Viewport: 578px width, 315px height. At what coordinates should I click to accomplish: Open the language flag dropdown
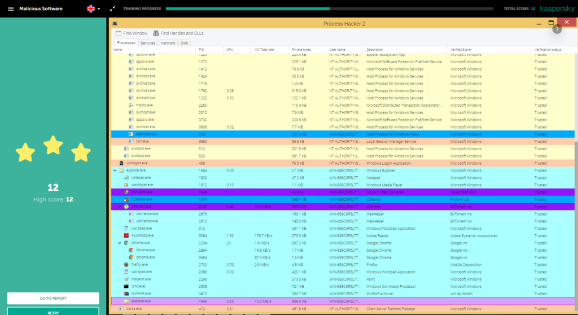pyautogui.click(x=93, y=8)
